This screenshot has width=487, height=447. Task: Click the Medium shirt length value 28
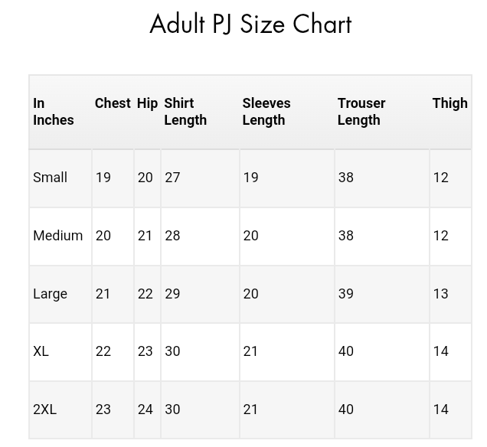coord(172,236)
